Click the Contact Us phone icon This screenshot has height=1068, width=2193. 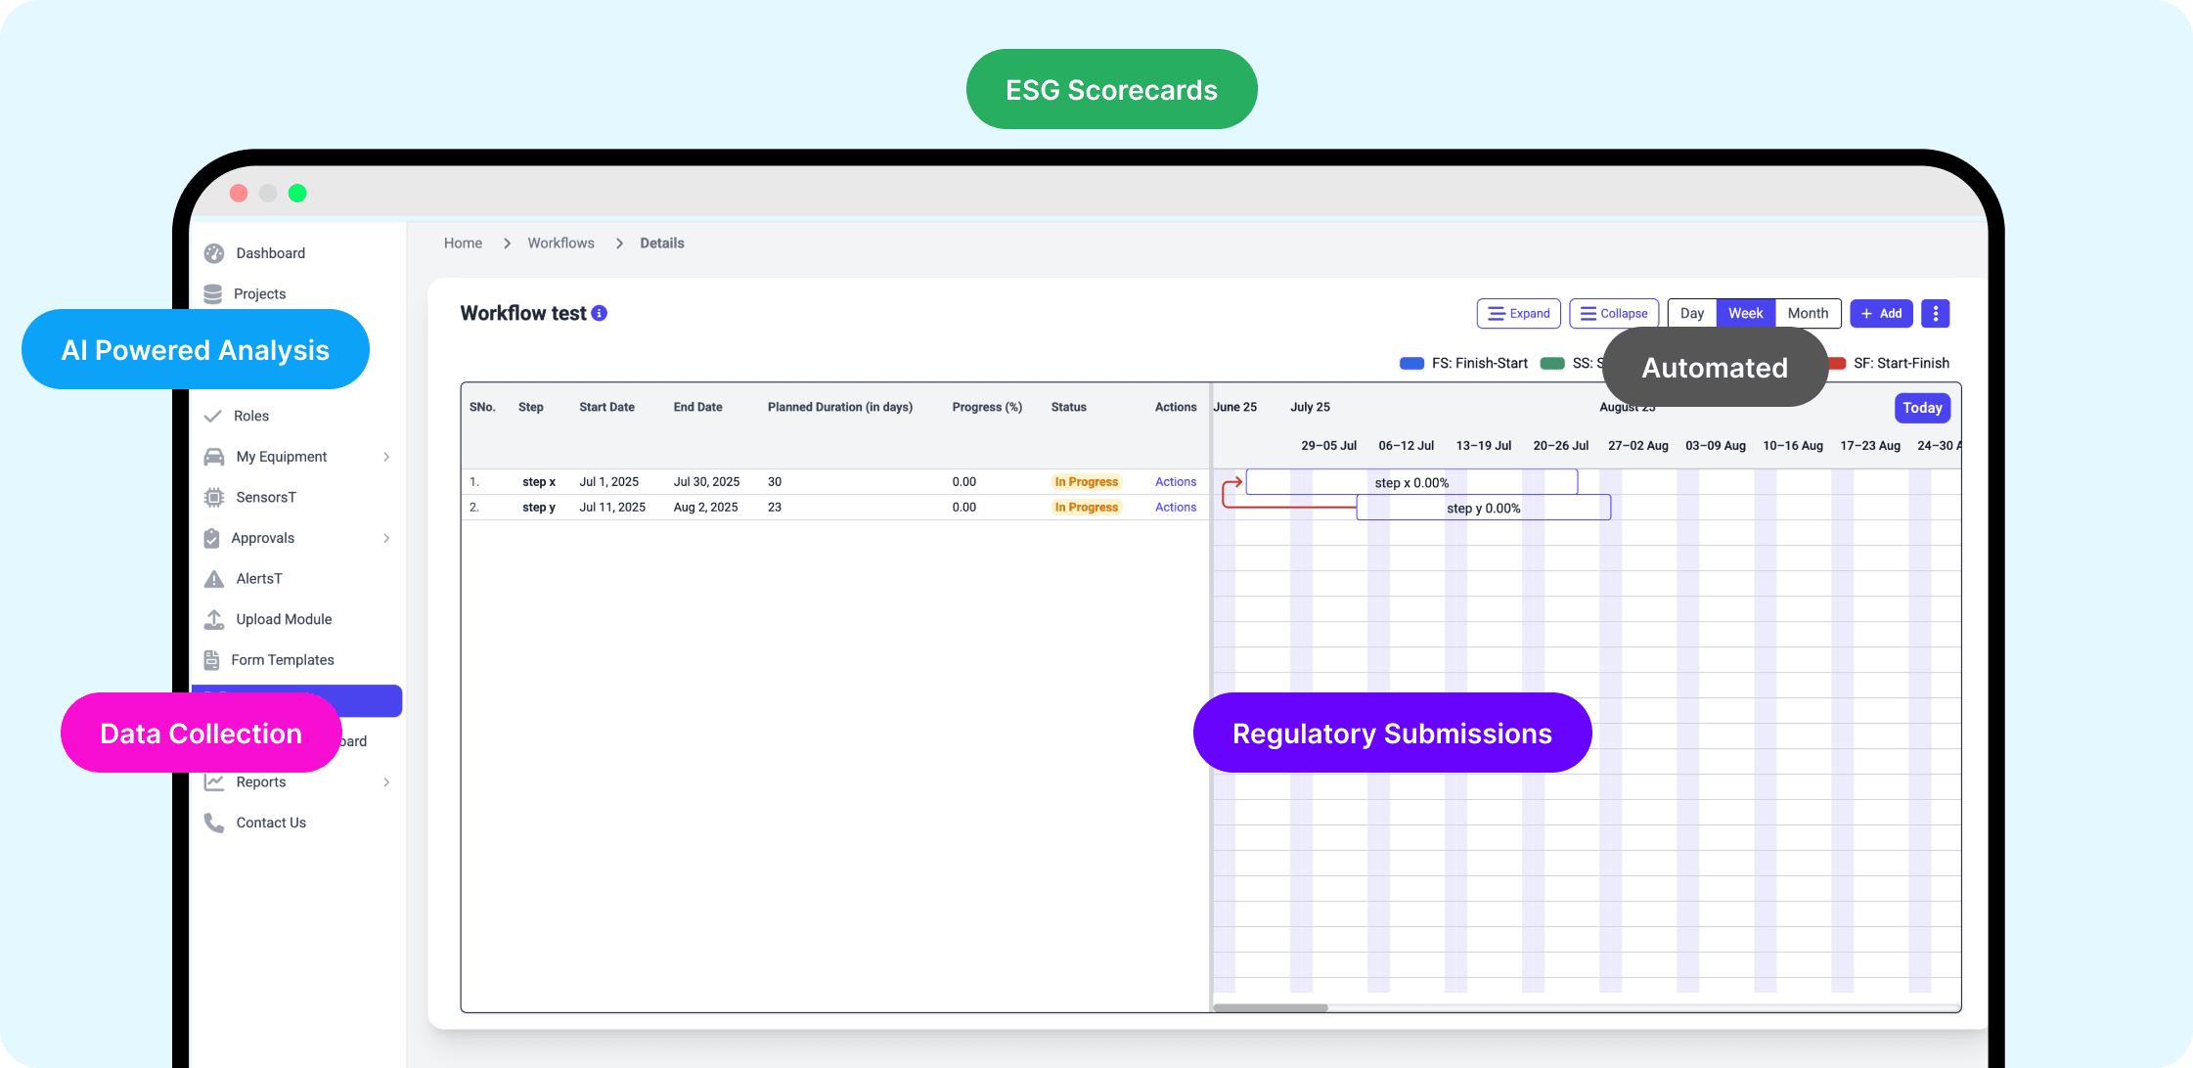(214, 823)
